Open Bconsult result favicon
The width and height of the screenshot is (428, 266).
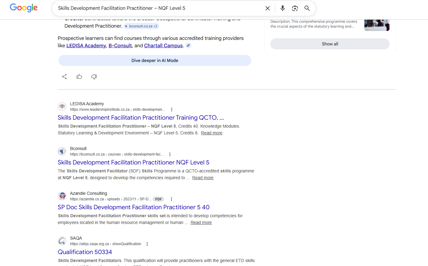tap(62, 151)
